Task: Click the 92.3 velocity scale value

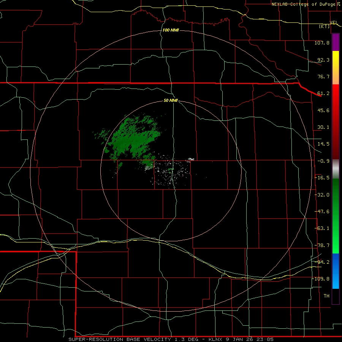Action: pos(323,60)
